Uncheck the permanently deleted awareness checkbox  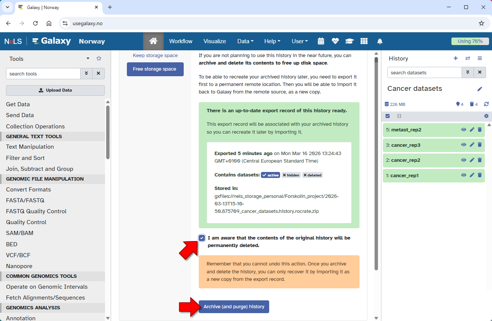point(202,238)
